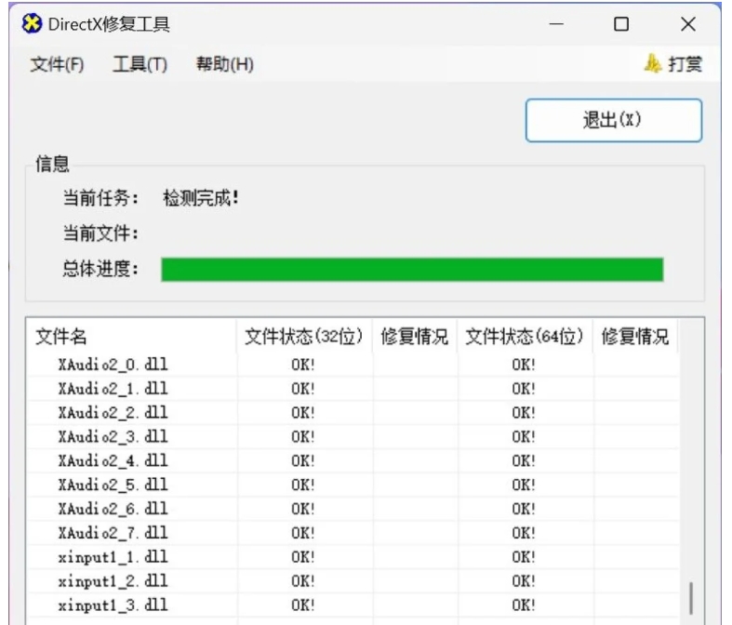Open the 工具(T) menu
This screenshot has width=732, height=625.
[x=140, y=65]
